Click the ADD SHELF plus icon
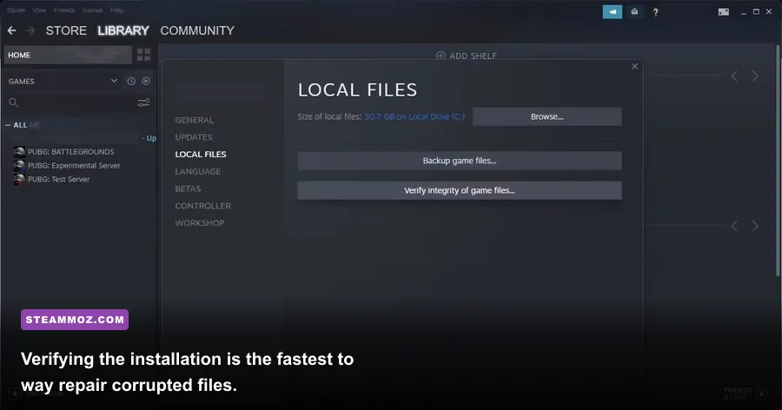Viewport: 782px width, 410px height. point(441,56)
